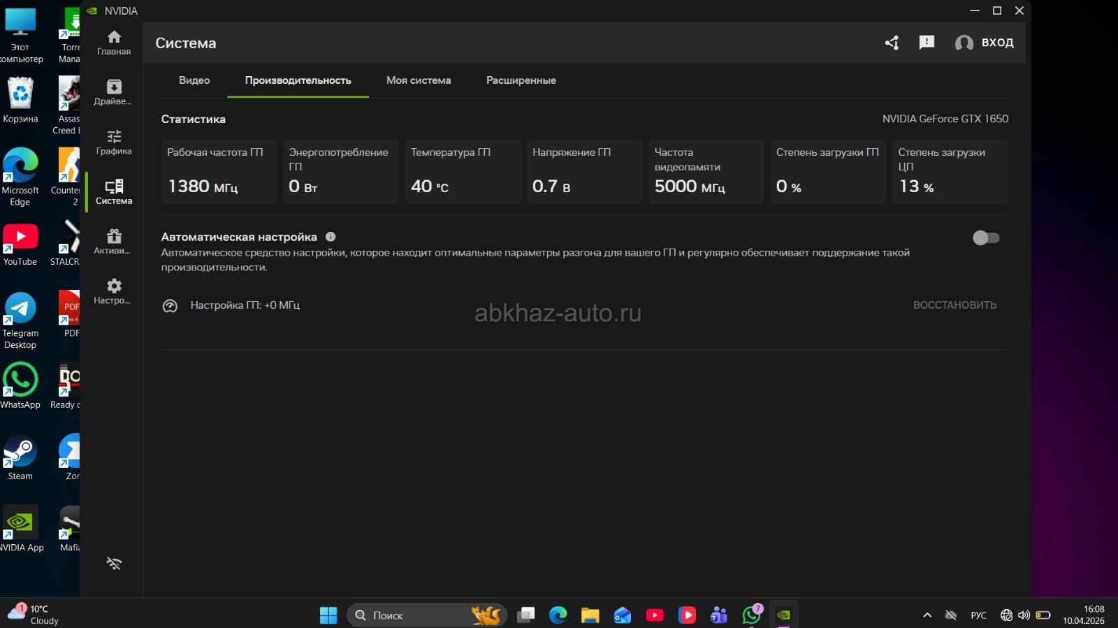Enable the Автоматическая настройка toggle
This screenshot has width=1118, height=628.
tap(985, 238)
